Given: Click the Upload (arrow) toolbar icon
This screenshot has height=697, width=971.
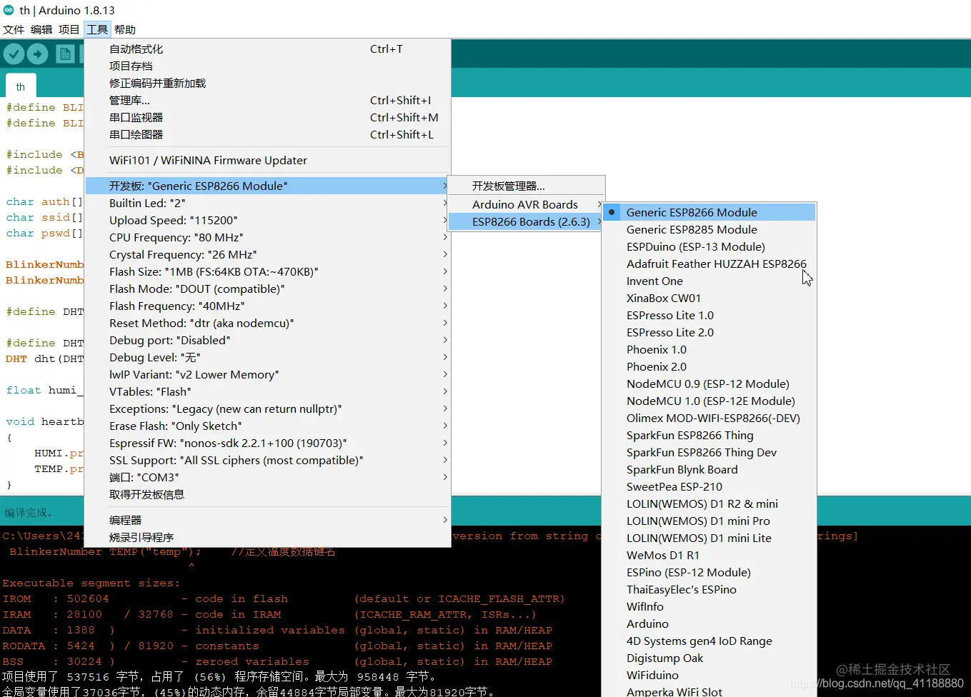Looking at the screenshot, I should [x=38, y=54].
